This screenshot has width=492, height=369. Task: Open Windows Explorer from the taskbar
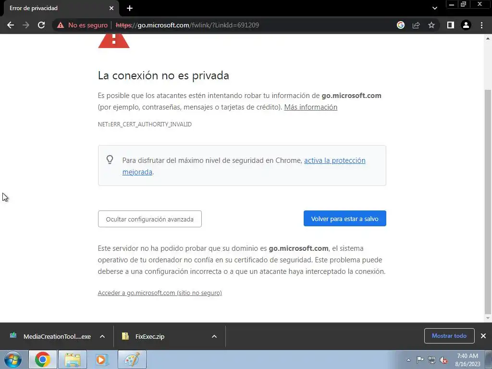tap(73, 359)
